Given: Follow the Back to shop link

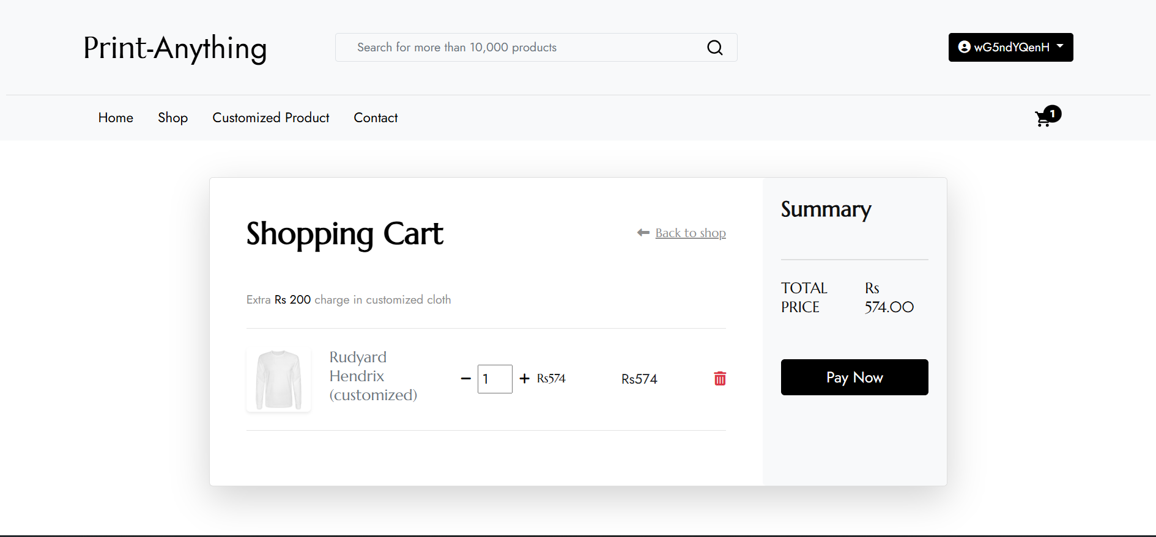Looking at the screenshot, I should coord(691,233).
